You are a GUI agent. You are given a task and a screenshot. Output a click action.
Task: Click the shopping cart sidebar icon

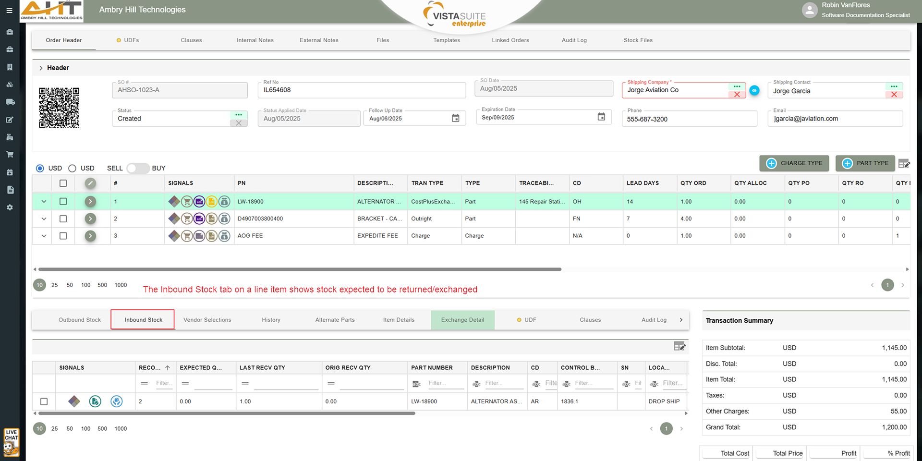click(x=10, y=155)
